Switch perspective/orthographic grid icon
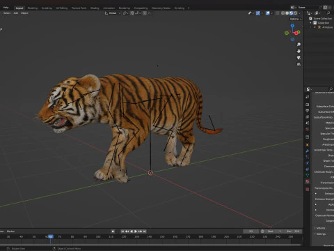 coord(299,64)
